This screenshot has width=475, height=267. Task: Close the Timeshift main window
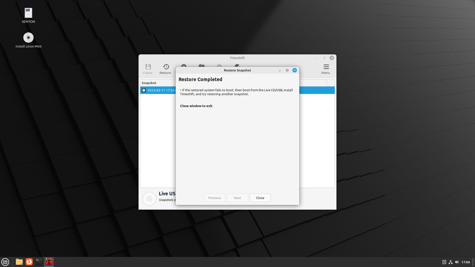coord(332,58)
